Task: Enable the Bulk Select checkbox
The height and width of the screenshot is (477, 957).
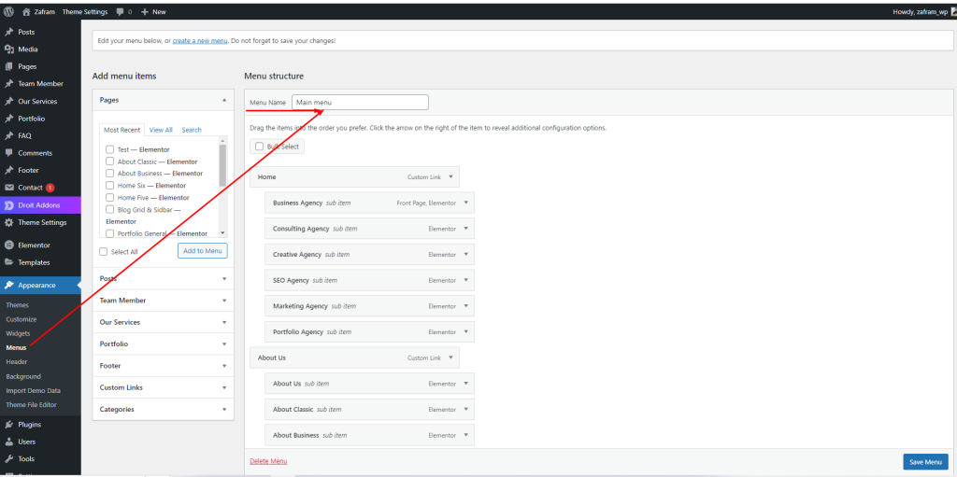Action: coord(259,147)
